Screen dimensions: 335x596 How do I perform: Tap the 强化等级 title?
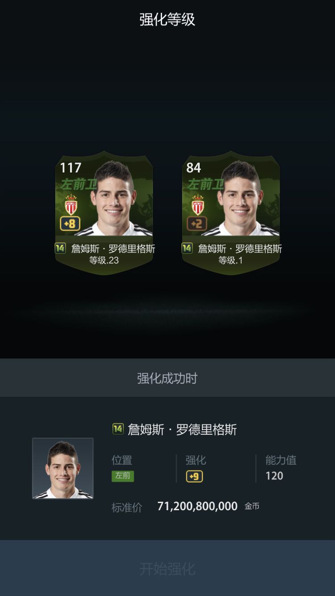pyautogui.click(x=167, y=20)
